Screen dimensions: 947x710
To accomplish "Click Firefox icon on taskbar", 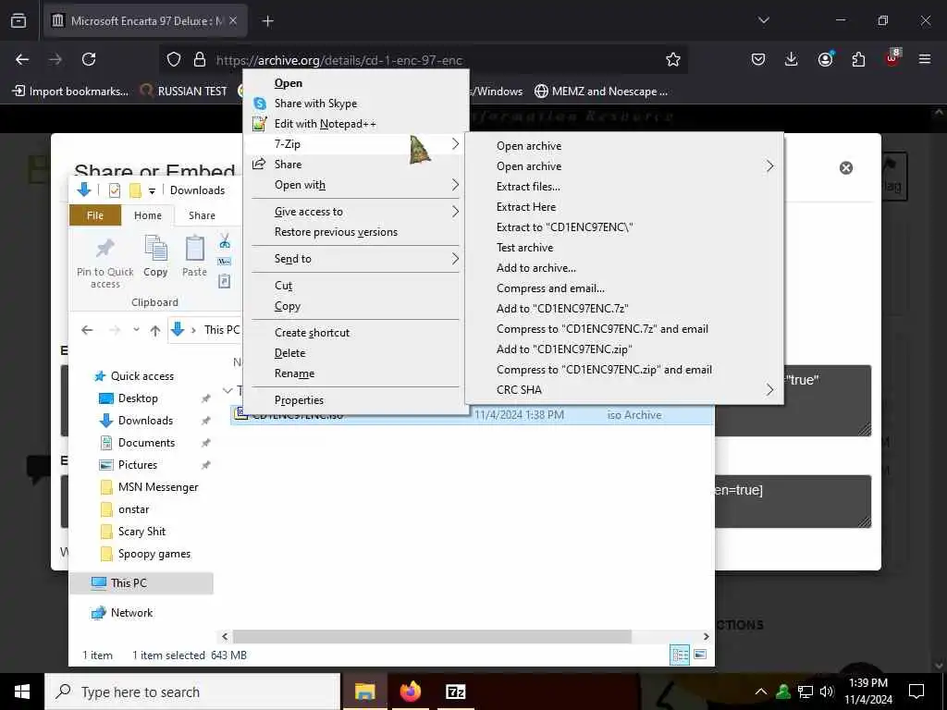I will click(x=410, y=692).
